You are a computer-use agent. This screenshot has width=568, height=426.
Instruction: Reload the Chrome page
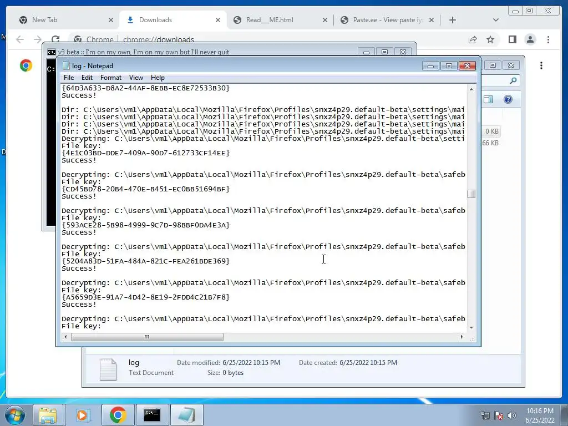55,39
